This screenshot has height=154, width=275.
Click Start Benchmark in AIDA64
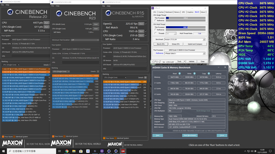[190, 135]
